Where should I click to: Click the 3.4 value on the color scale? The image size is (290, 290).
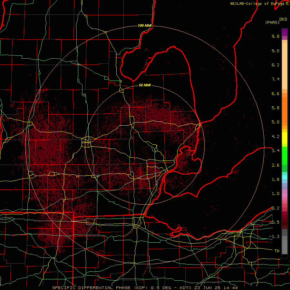275,151
